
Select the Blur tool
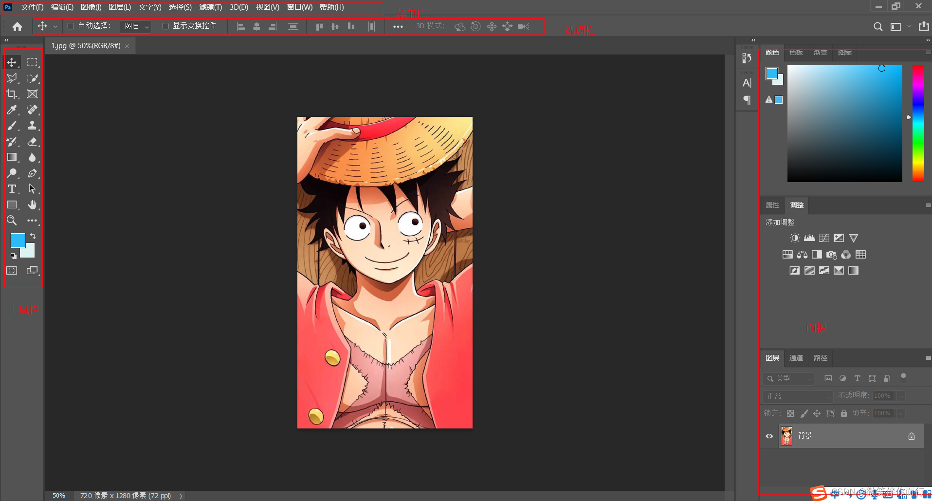pos(32,157)
